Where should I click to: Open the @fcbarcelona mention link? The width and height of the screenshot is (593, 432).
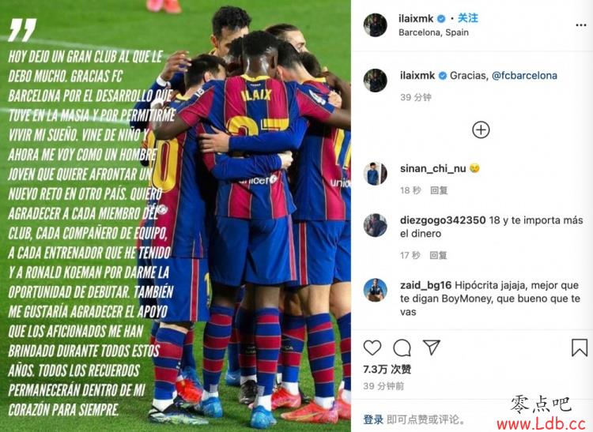pyautogui.click(x=524, y=76)
